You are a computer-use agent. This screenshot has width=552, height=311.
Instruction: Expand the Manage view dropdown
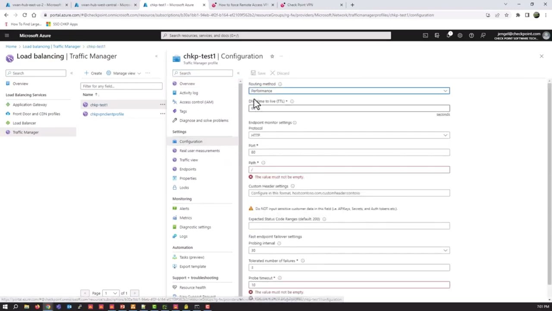(124, 73)
